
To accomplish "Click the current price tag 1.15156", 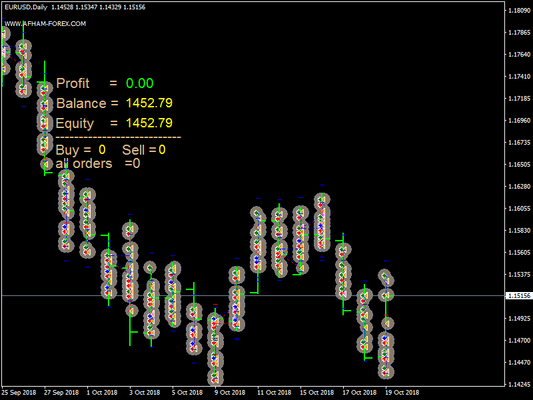I will pyautogui.click(x=518, y=295).
